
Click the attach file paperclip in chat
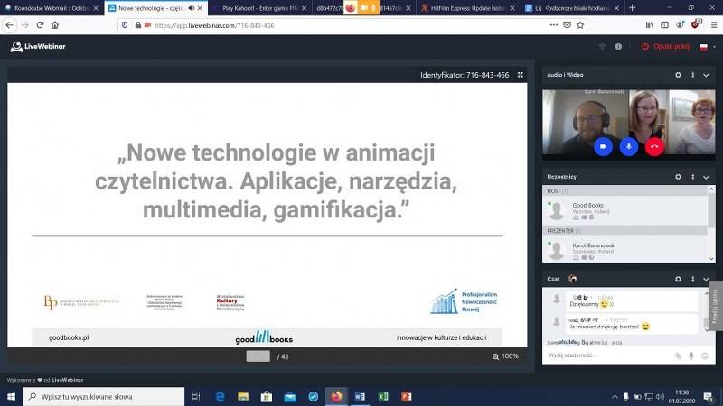pos(678,356)
